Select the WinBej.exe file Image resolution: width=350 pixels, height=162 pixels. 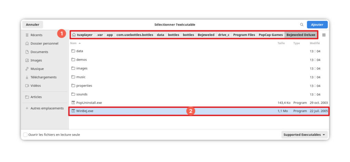85,111
